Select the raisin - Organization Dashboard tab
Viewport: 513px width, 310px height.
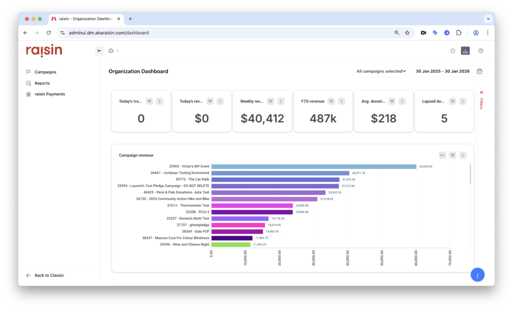pyautogui.click(x=86, y=19)
